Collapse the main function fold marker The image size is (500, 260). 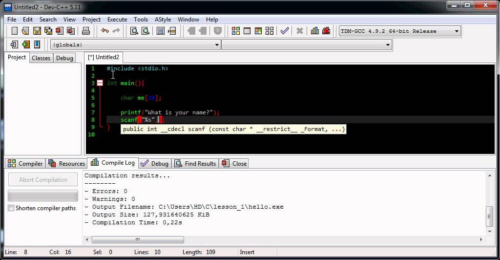pyautogui.click(x=100, y=83)
